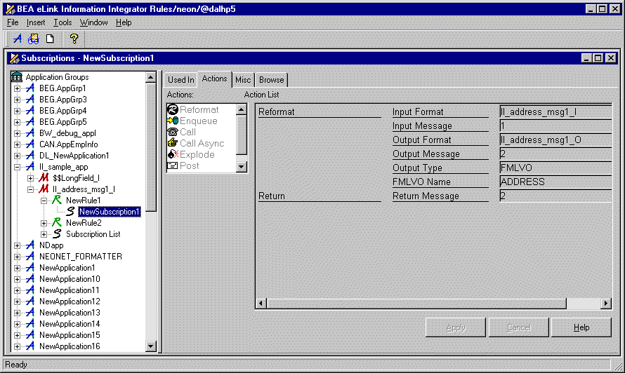
Task: Click the tree scrollbar down arrow
Action: 151,346
